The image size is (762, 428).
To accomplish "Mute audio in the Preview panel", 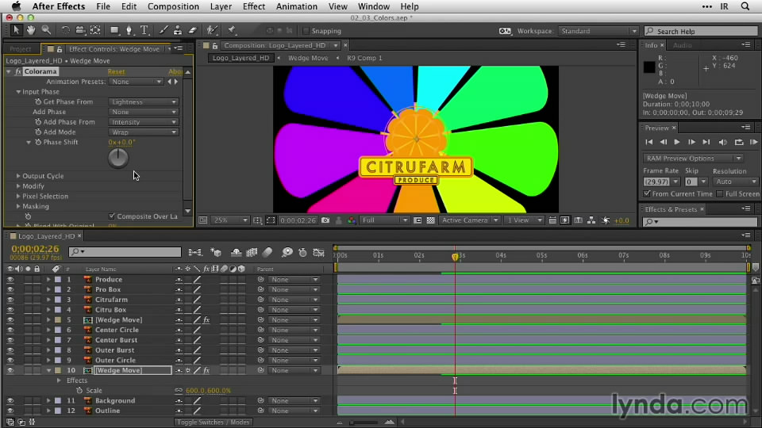I will click(722, 142).
